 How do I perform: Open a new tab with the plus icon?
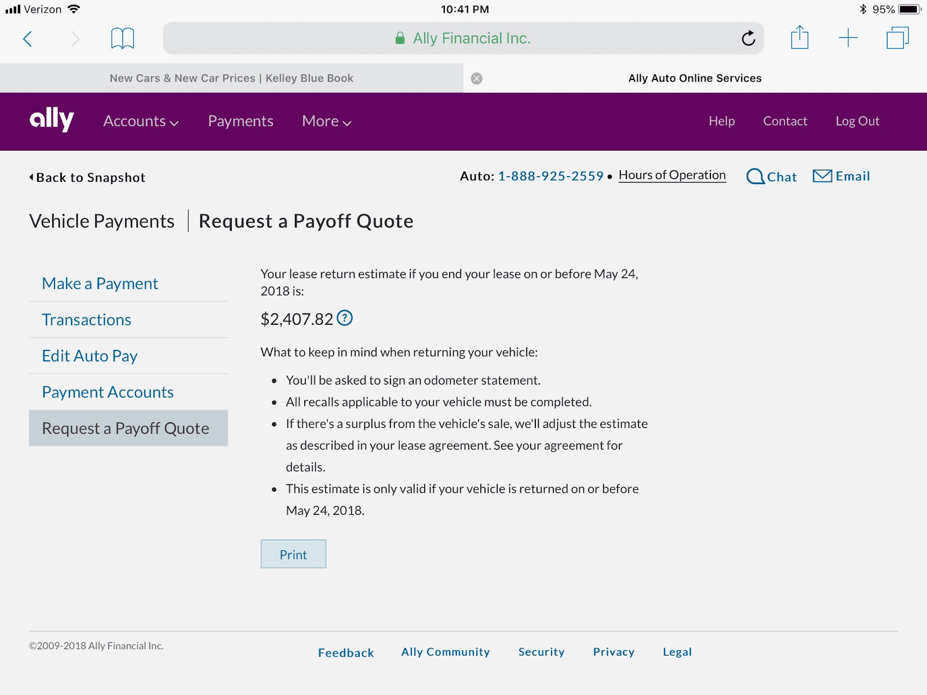[x=848, y=38]
